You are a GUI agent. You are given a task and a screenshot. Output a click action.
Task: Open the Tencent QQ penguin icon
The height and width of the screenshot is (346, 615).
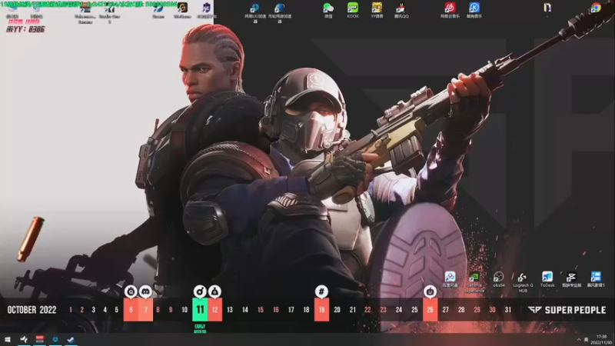tap(401, 11)
